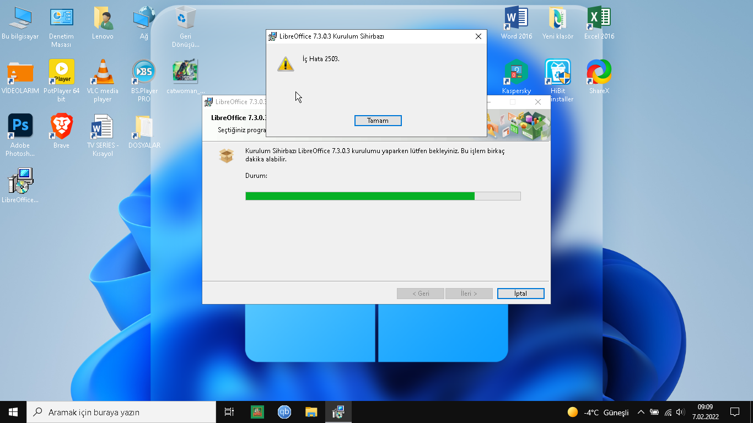Click İptal in the LibreOffice installer
The height and width of the screenshot is (423, 753).
(520, 294)
